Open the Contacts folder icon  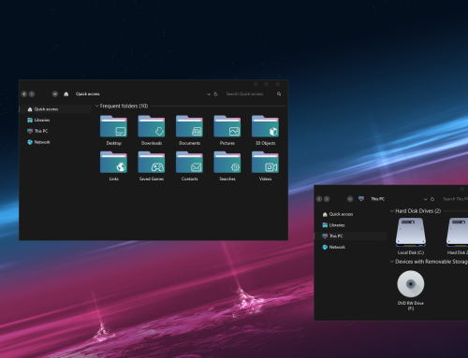pyautogui.click(x=189, y=163)
